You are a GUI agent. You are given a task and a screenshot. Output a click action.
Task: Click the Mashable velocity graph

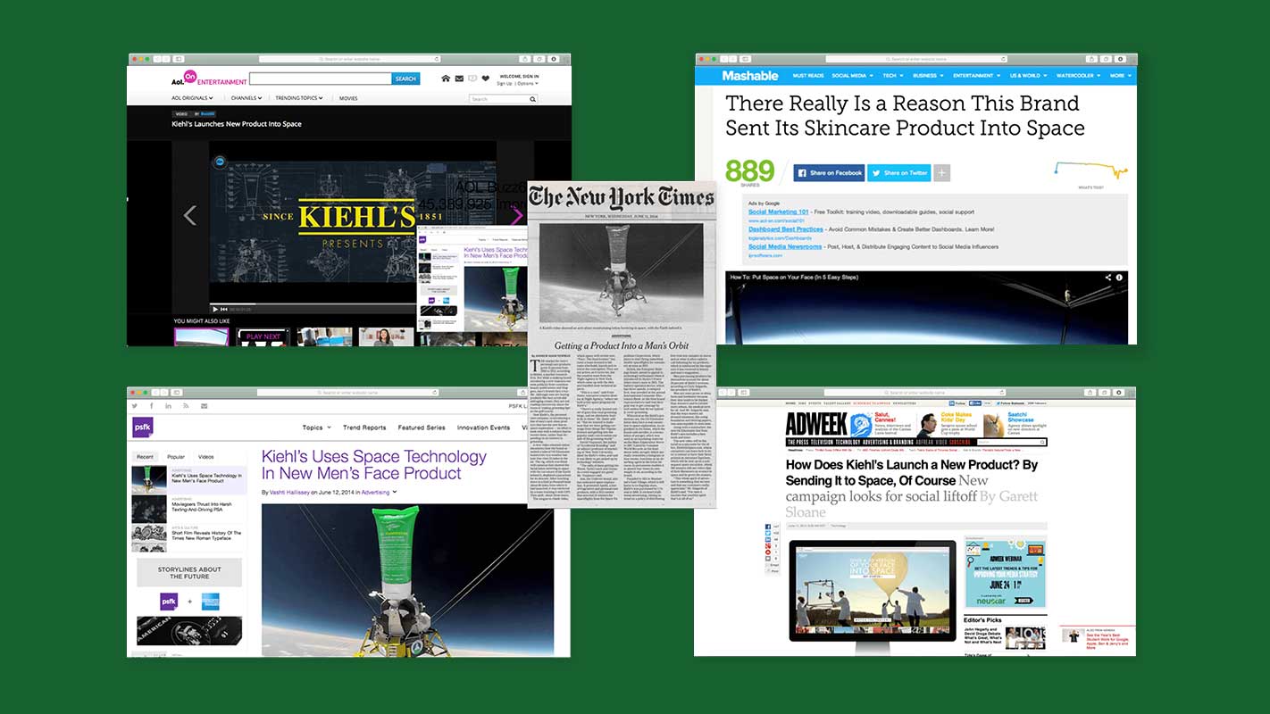1090,170
